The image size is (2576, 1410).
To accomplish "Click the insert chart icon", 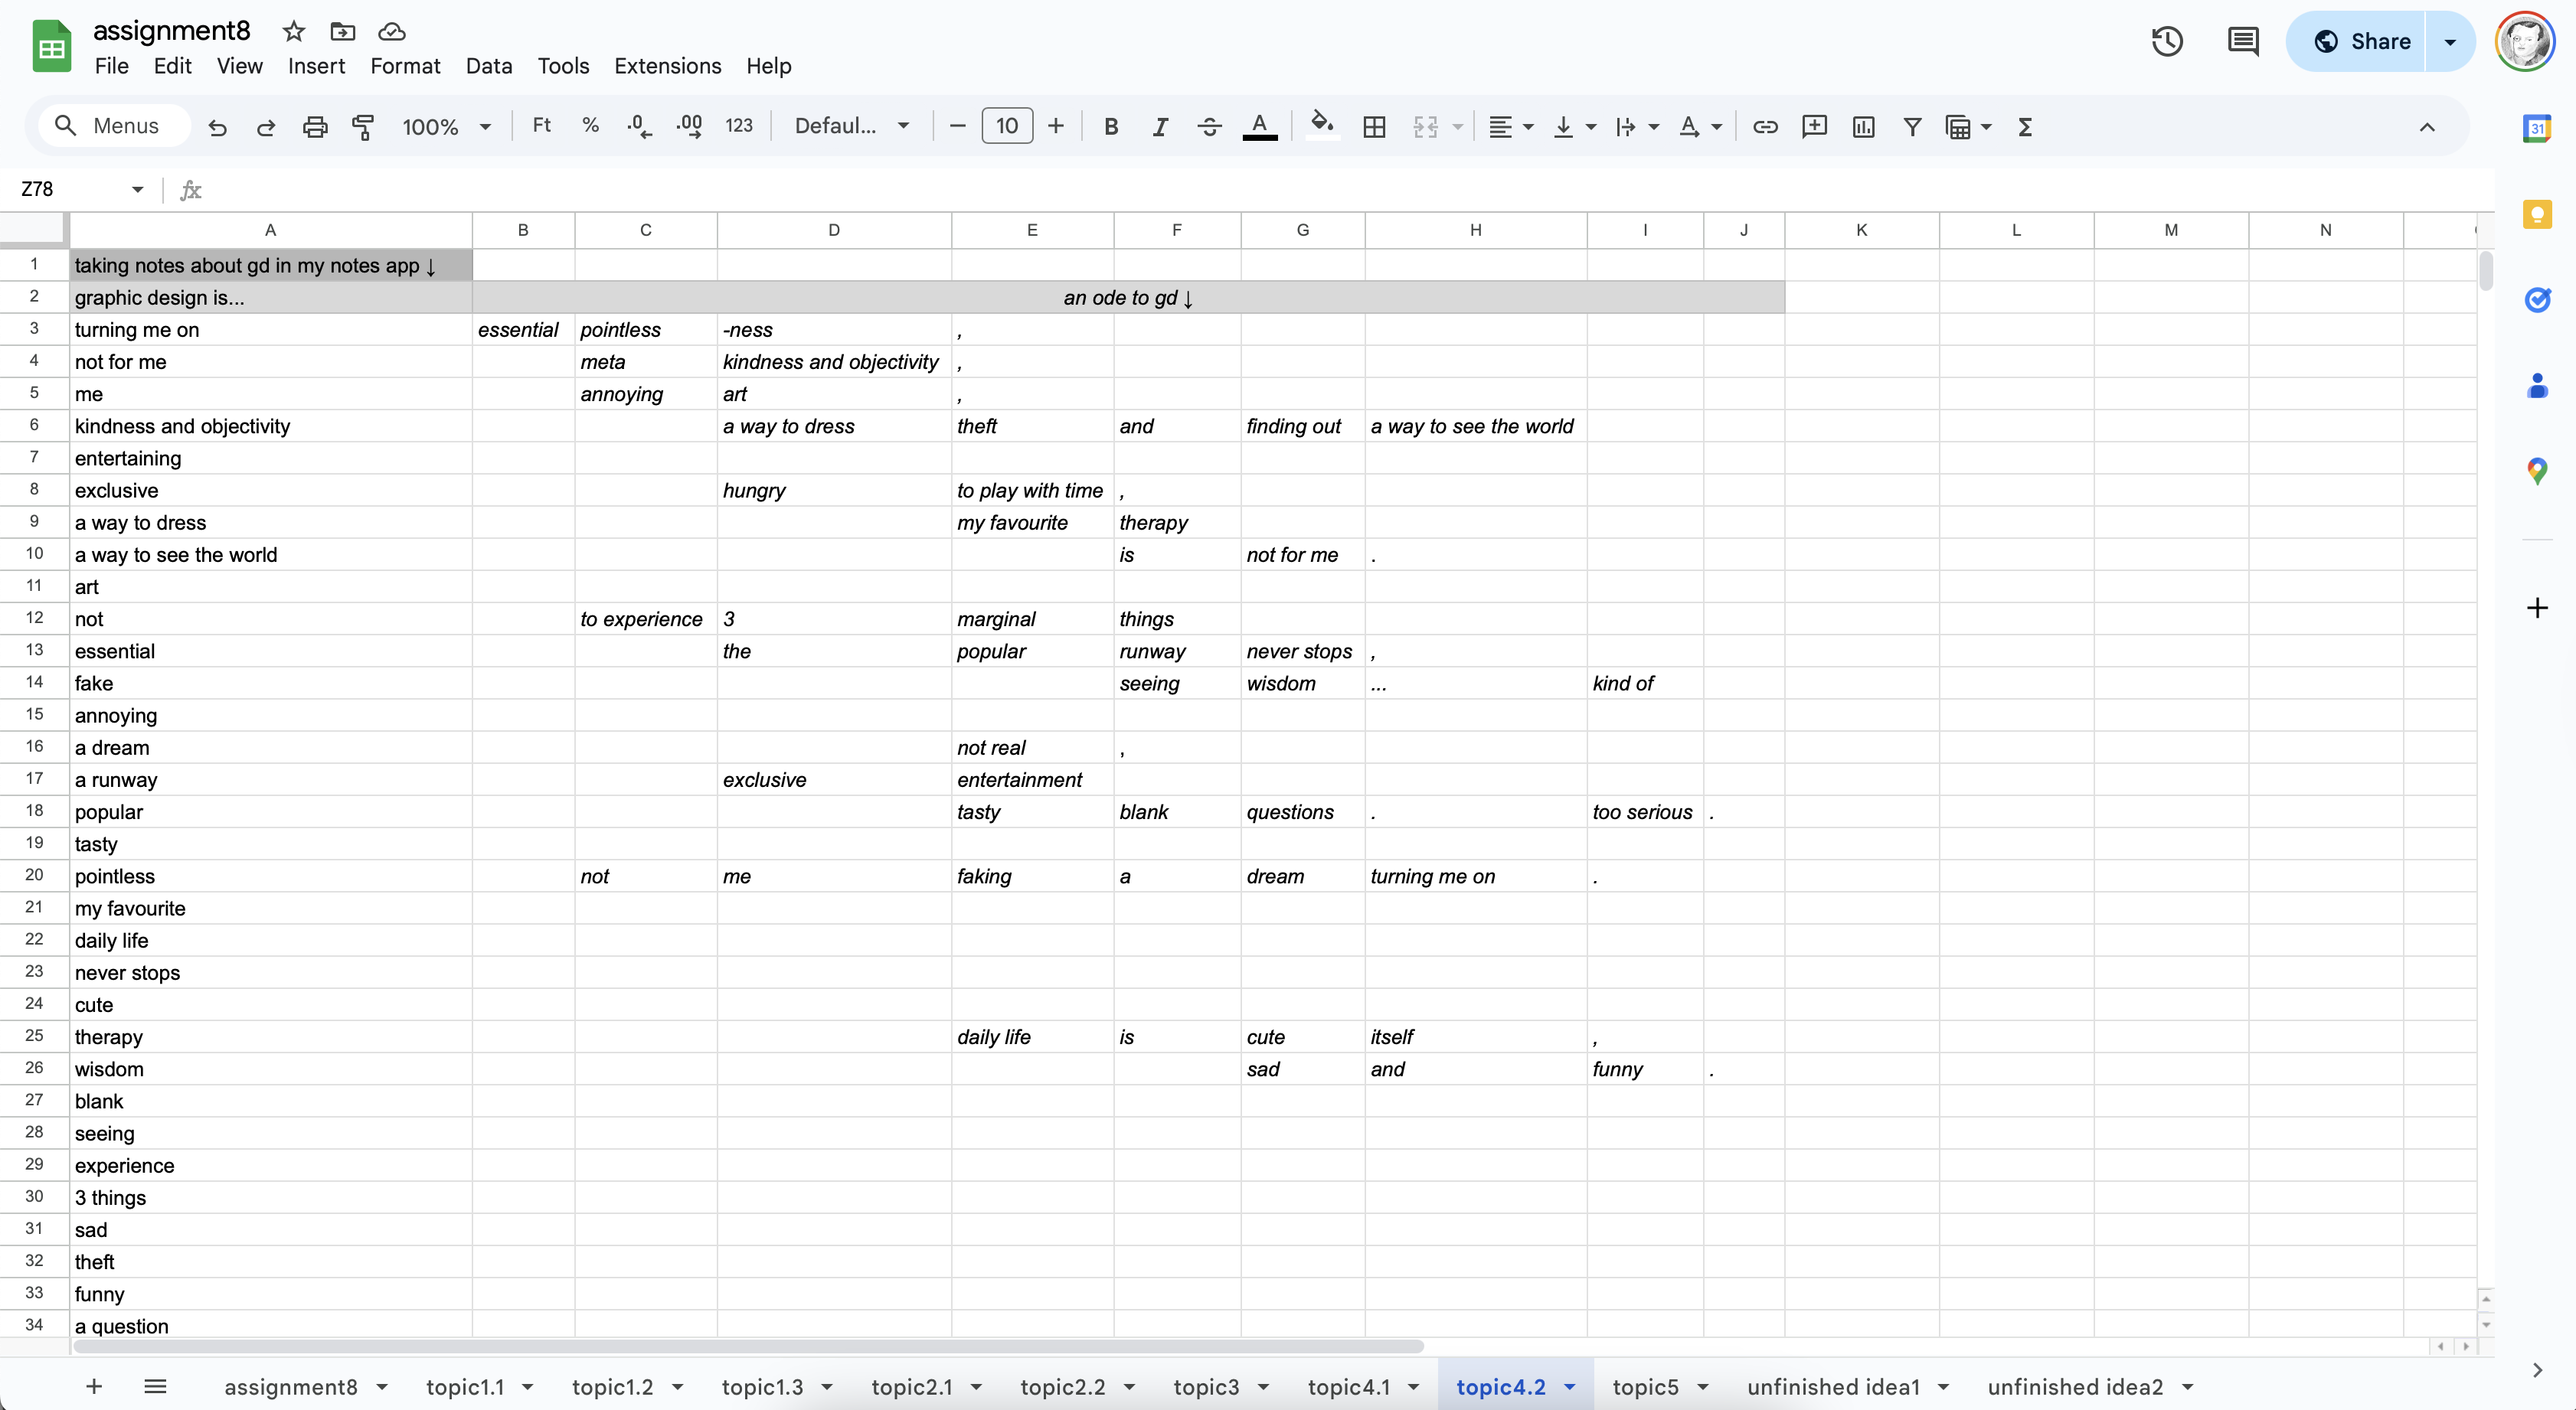I will coord(1863,127).
